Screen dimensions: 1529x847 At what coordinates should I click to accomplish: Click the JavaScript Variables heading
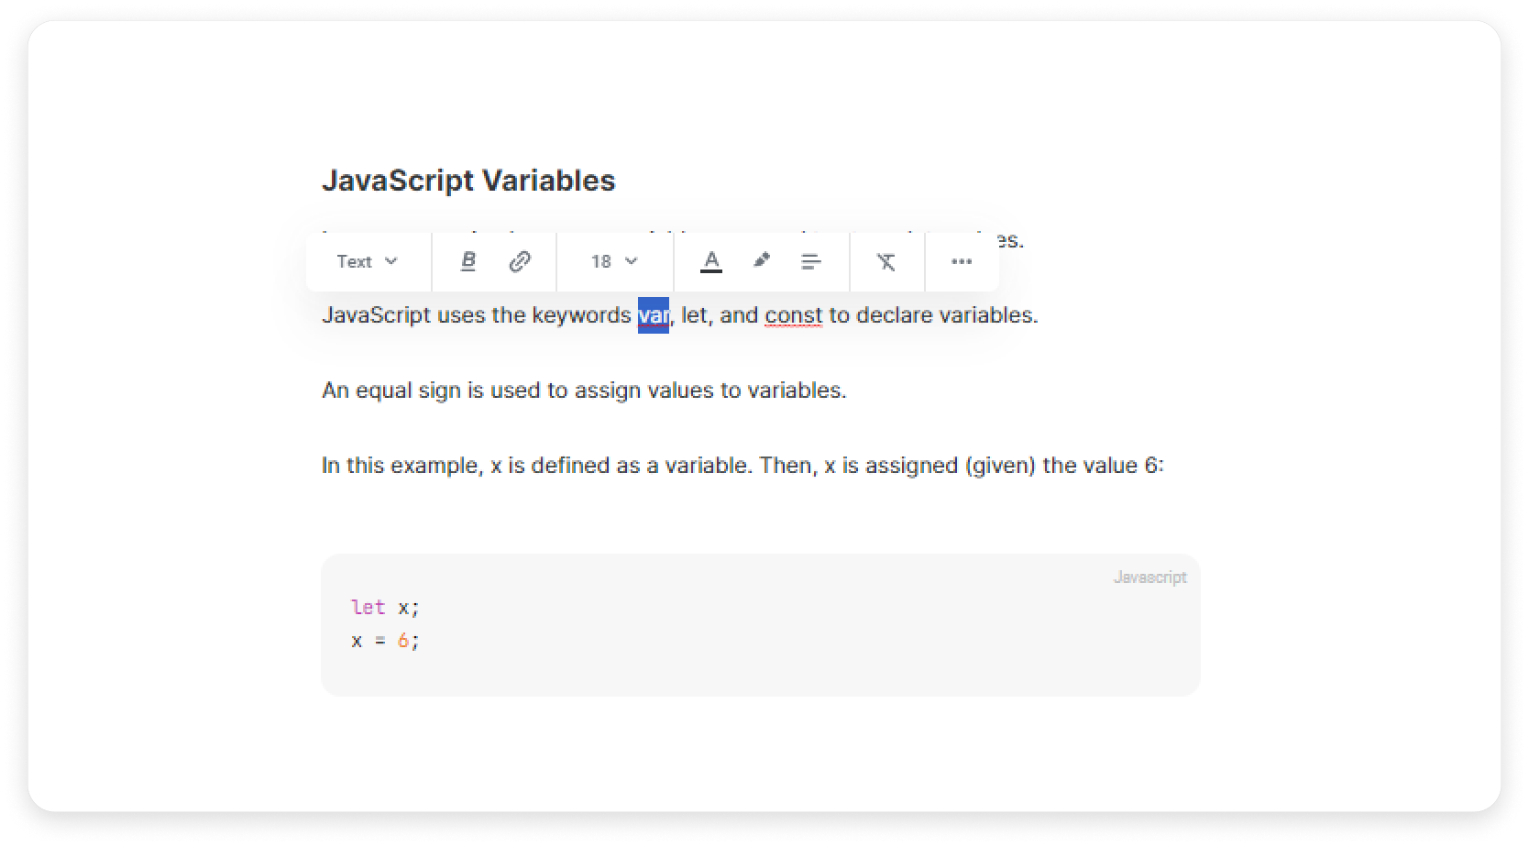point(468,181)
